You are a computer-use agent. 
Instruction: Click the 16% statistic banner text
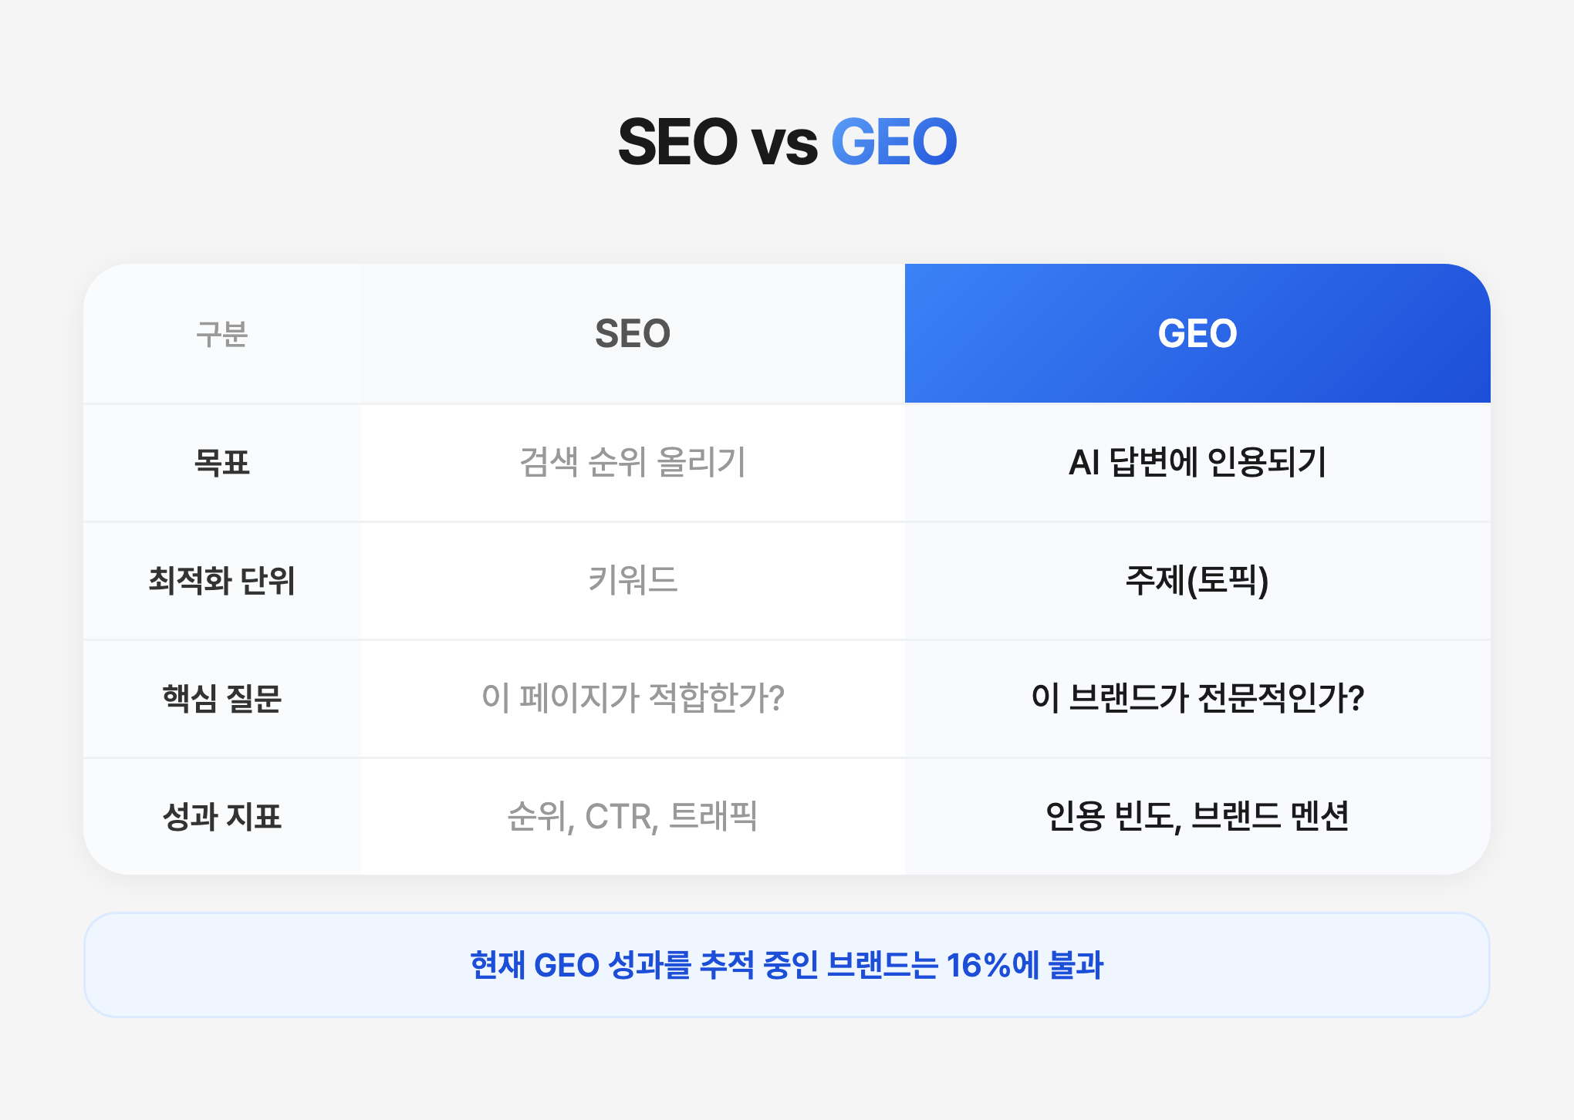(x=787, y=965)
